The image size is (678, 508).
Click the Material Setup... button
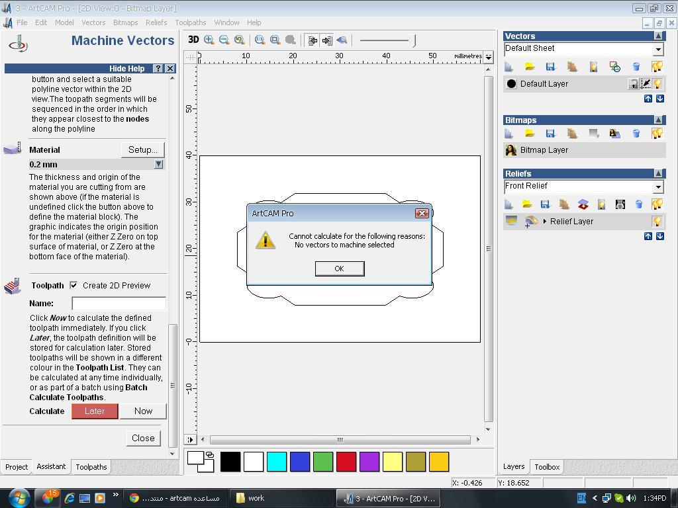point(143,150)
